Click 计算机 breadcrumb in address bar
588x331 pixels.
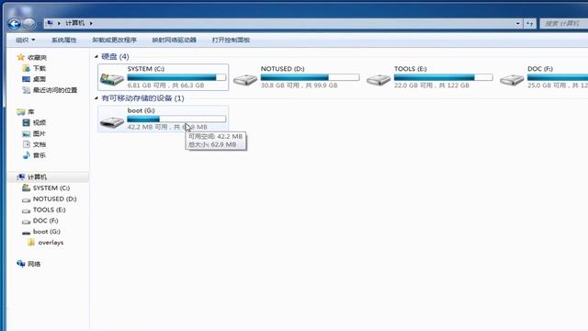click(75, 23)
